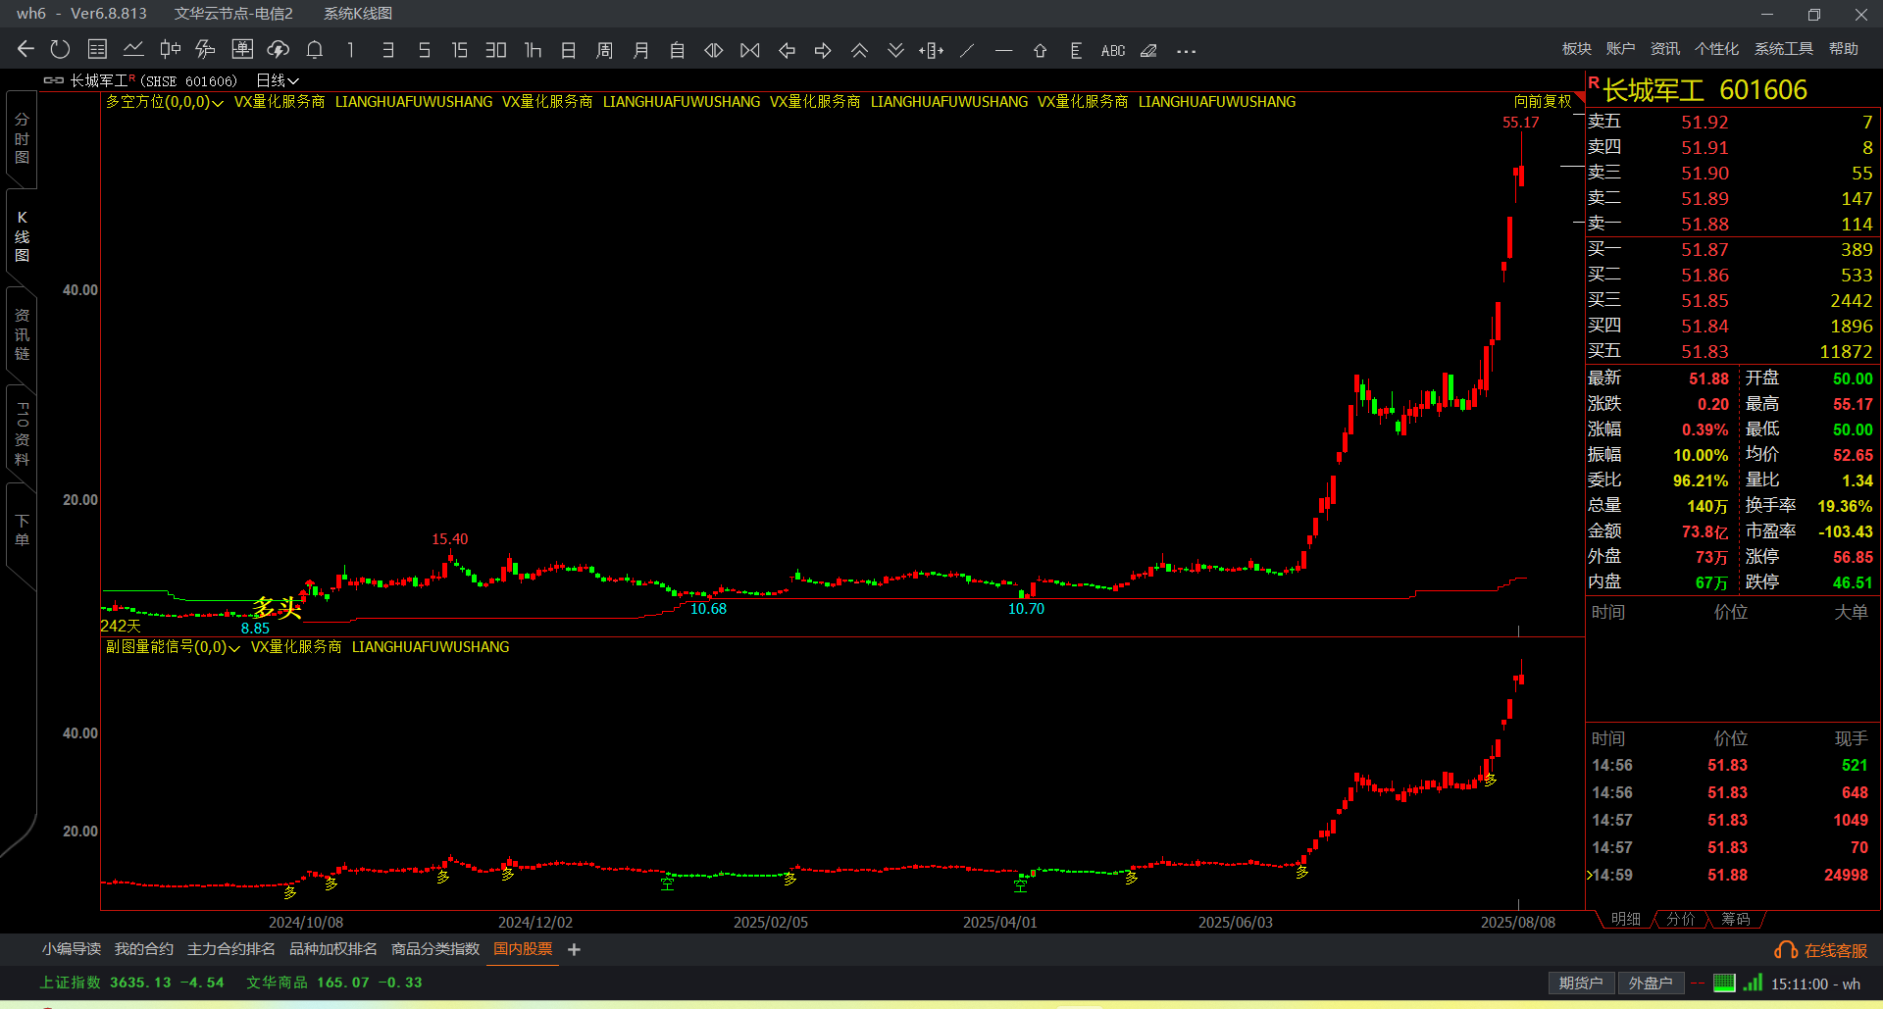Select the ABC text annotation tool
1883x1009 pixels.
(x=1113, y=50)
